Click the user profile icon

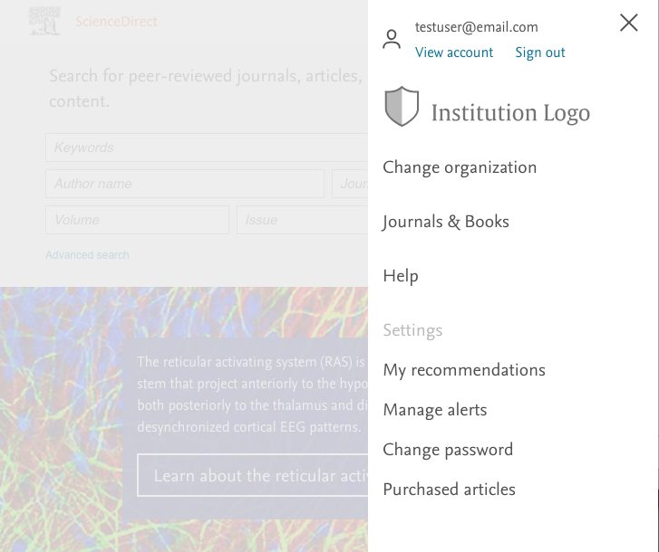pyautogui.click(x=392, y=39)
